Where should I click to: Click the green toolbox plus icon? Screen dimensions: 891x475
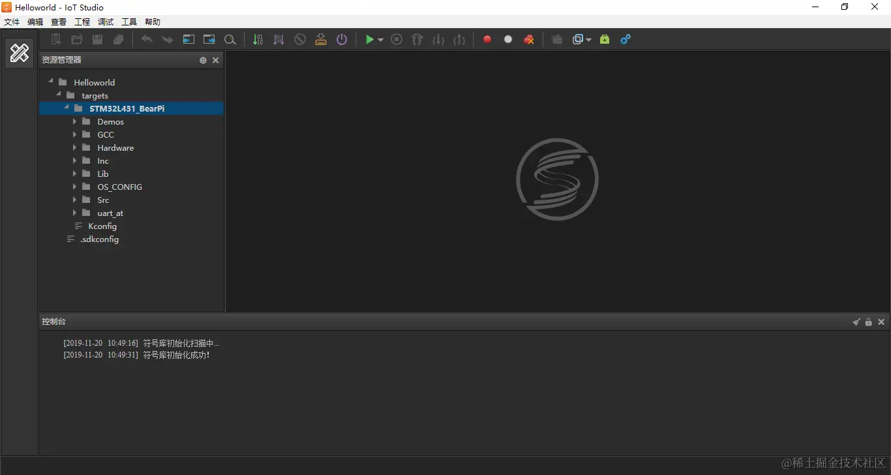click(605, 39)
